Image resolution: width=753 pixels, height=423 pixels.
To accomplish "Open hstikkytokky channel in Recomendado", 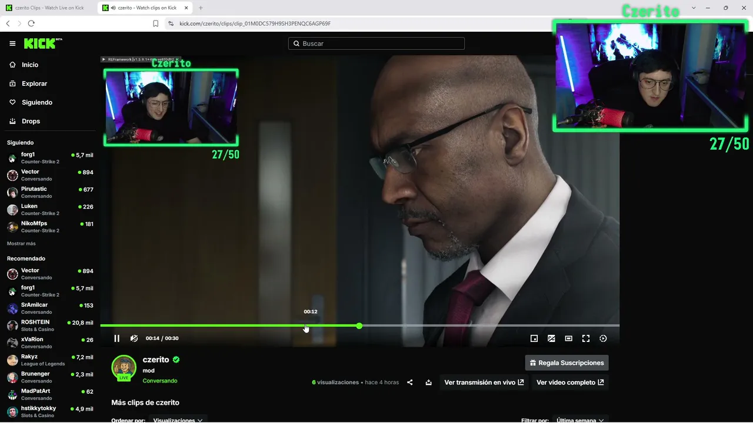I will coord(50,411).
